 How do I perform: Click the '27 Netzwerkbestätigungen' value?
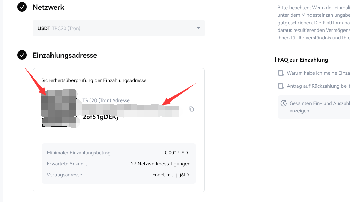tap(160, 164)
